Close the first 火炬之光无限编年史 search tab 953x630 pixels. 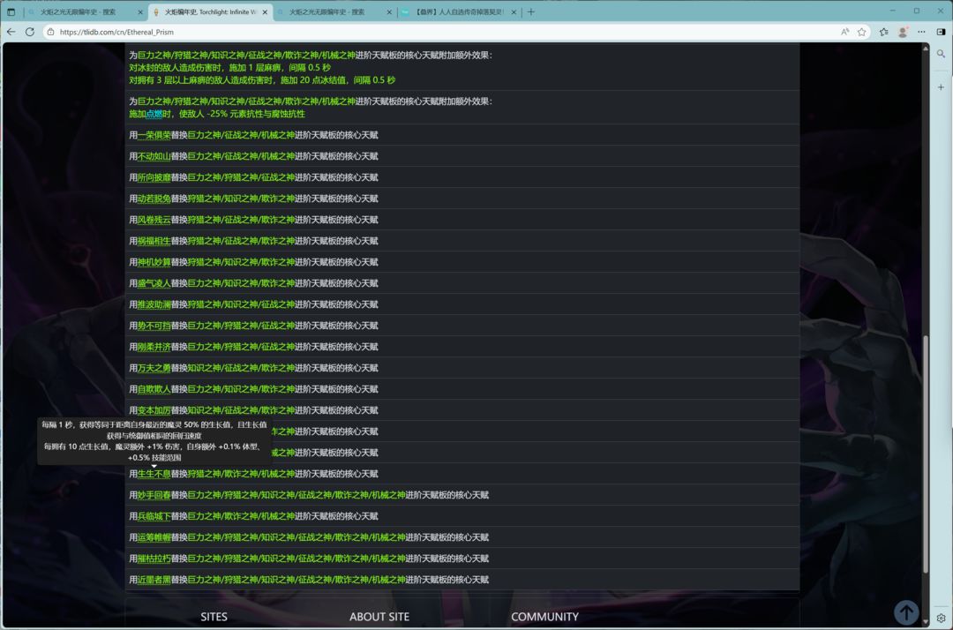140,12
